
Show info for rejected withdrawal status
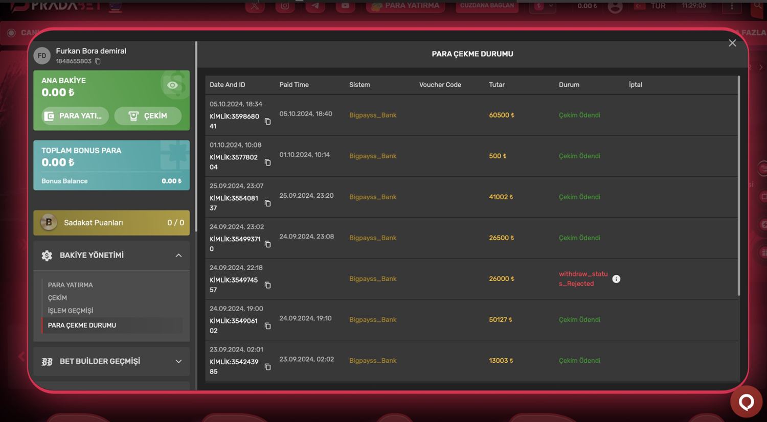(616, 279)
